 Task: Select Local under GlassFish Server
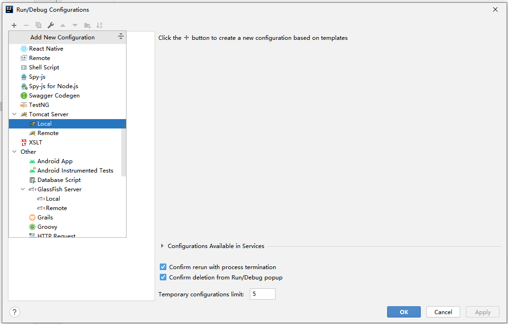(x=67, y=199)
